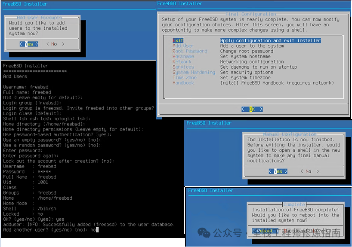Image resolution: width=352 pixels, height=247 pixels.
Task: Click the 'Complete' dialog title
Action: [294, 204]
